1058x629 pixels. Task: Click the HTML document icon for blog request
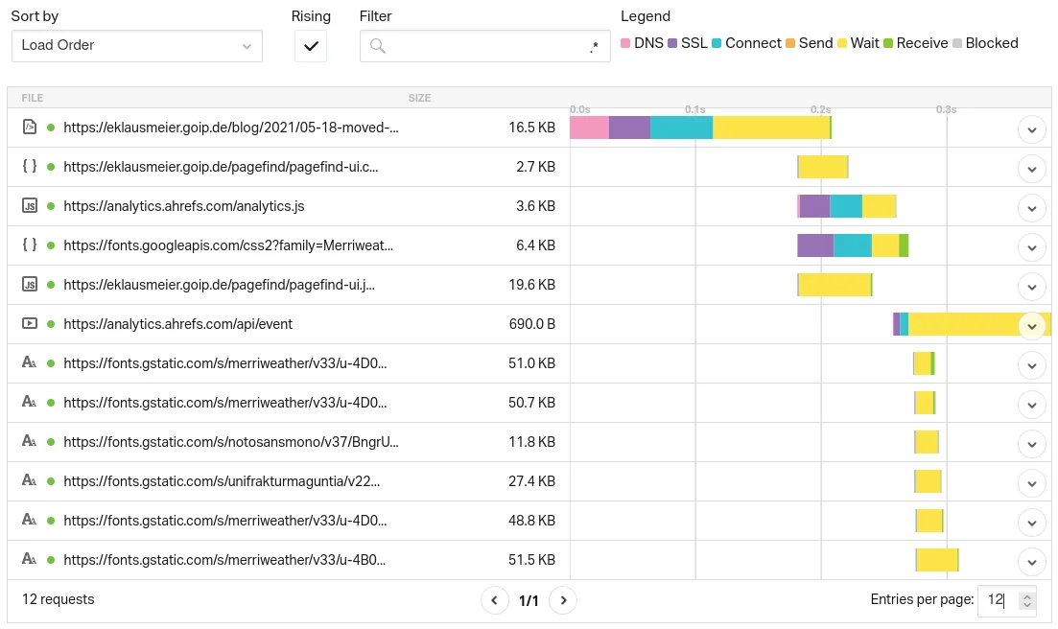tap(30, 128)
